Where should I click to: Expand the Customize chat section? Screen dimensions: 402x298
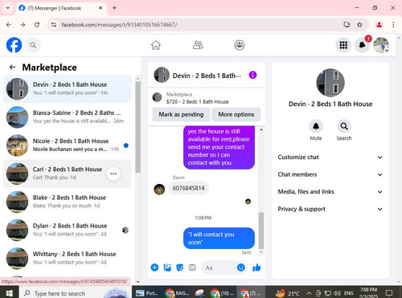pos(330,157)
